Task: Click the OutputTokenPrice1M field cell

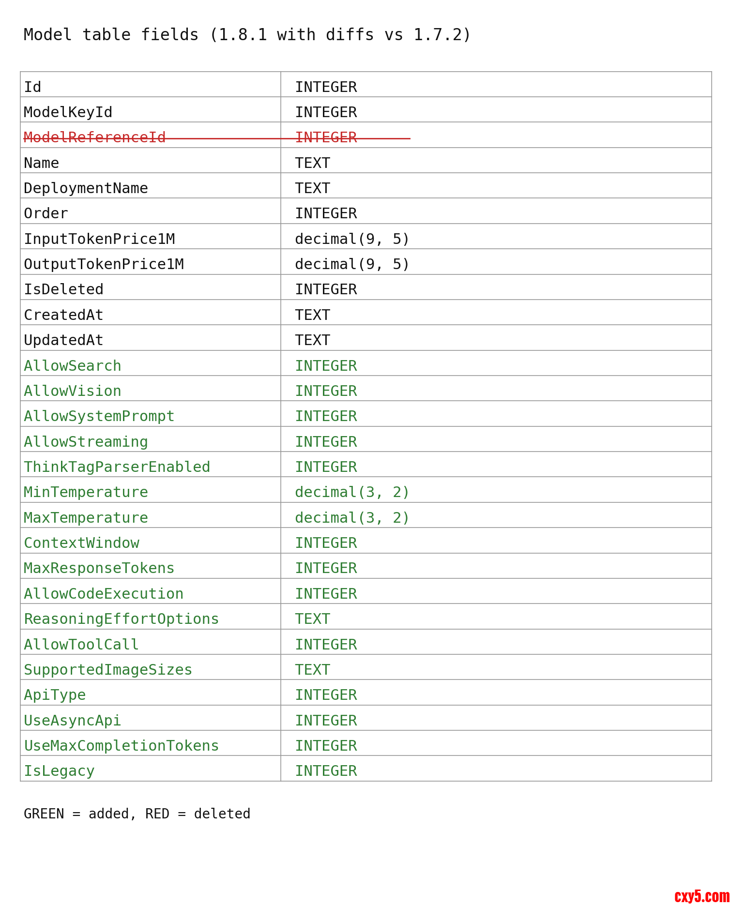Action: pos(104,264)
